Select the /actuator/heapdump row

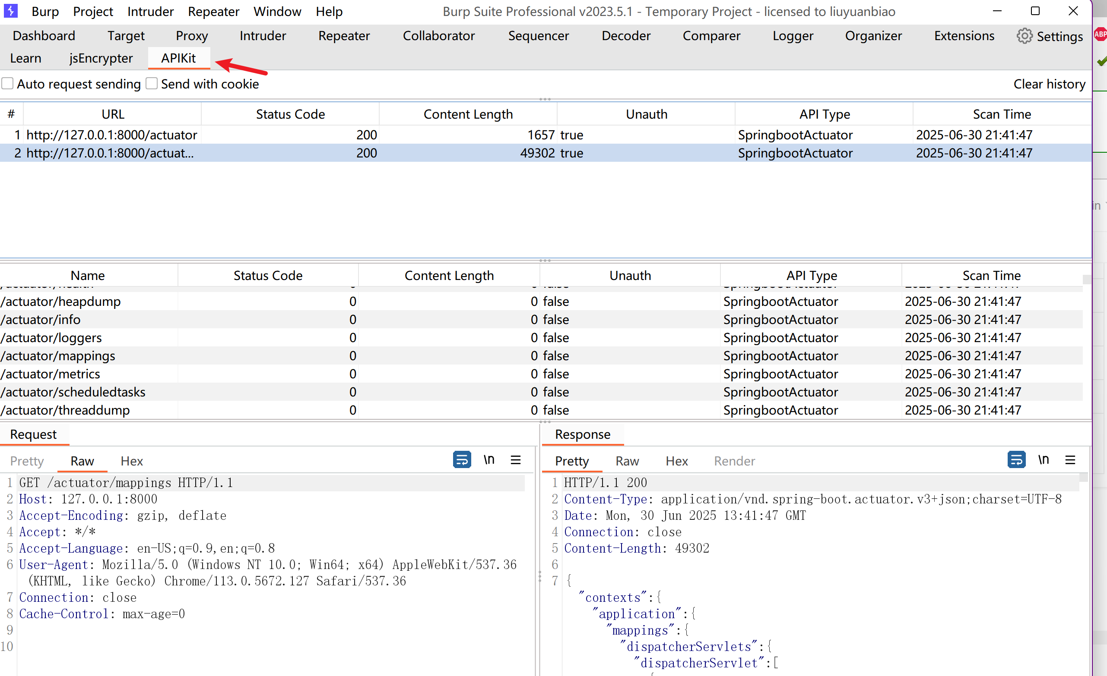coord(60,301)
